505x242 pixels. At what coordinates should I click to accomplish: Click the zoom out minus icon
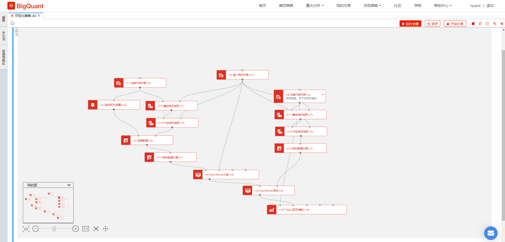[x=36, y=229]
